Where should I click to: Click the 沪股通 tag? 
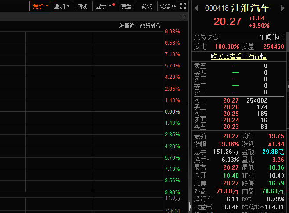127,25
